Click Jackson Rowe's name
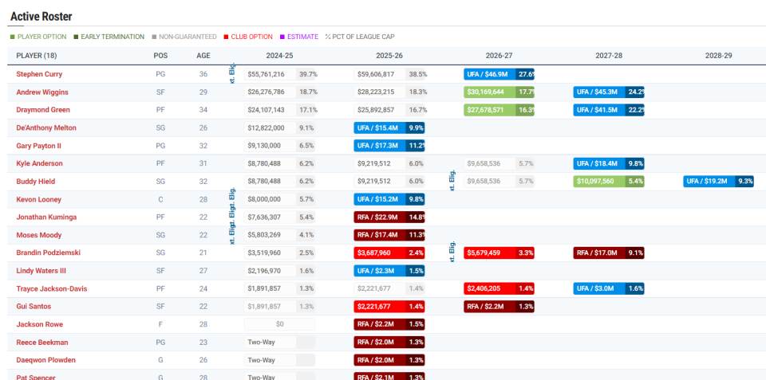Screen dimensions: 766x380 tap(39, 324)
